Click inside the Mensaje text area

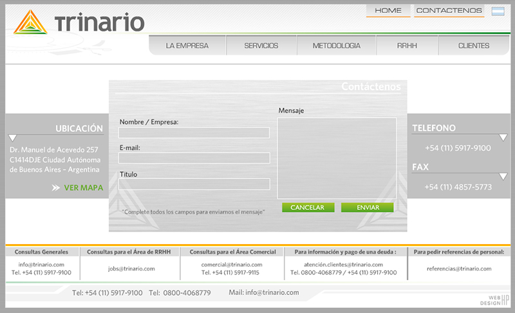[x=337, y=158]
